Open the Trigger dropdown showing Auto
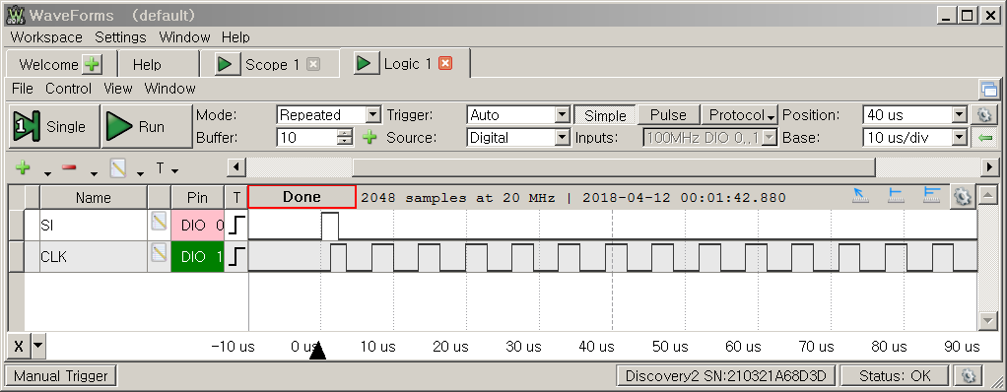The width and height of the screenshot is (1007, 392). 563,115
